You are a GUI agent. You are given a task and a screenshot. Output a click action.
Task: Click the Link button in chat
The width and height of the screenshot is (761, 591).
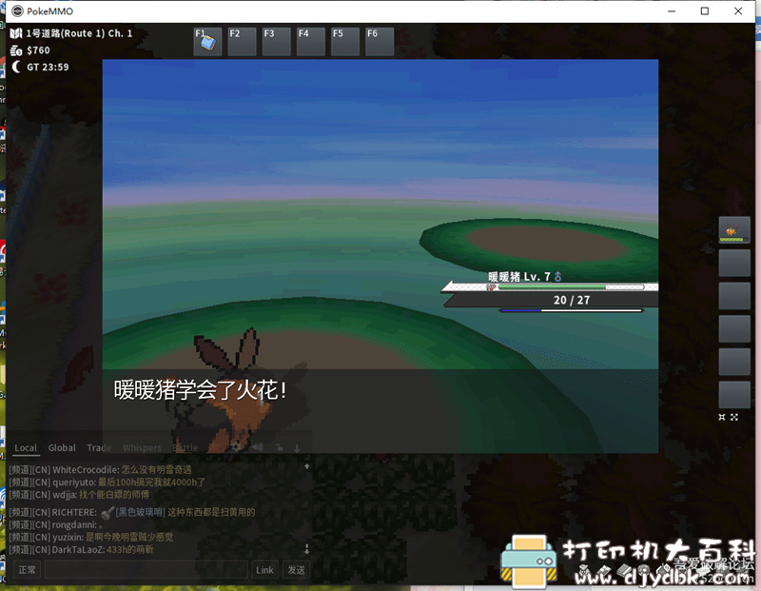pyautogui.click(x=264, y=570)
